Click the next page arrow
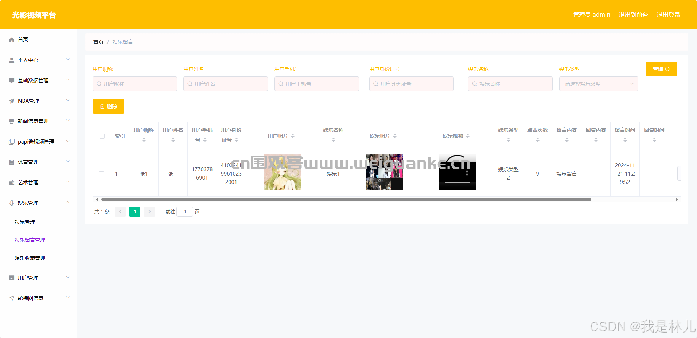697x338 pixels. (149, 212)
